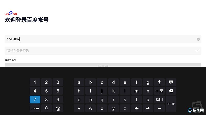Open the 海外手机号 overseas phone link
The image size is (206, 115).
pos(10,60)
